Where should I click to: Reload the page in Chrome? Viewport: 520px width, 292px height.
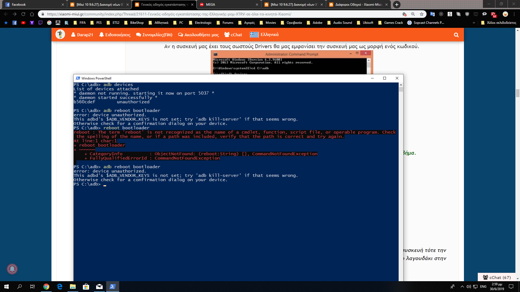click(23, 14)
